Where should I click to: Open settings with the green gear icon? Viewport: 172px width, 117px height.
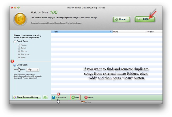point(45,97)
